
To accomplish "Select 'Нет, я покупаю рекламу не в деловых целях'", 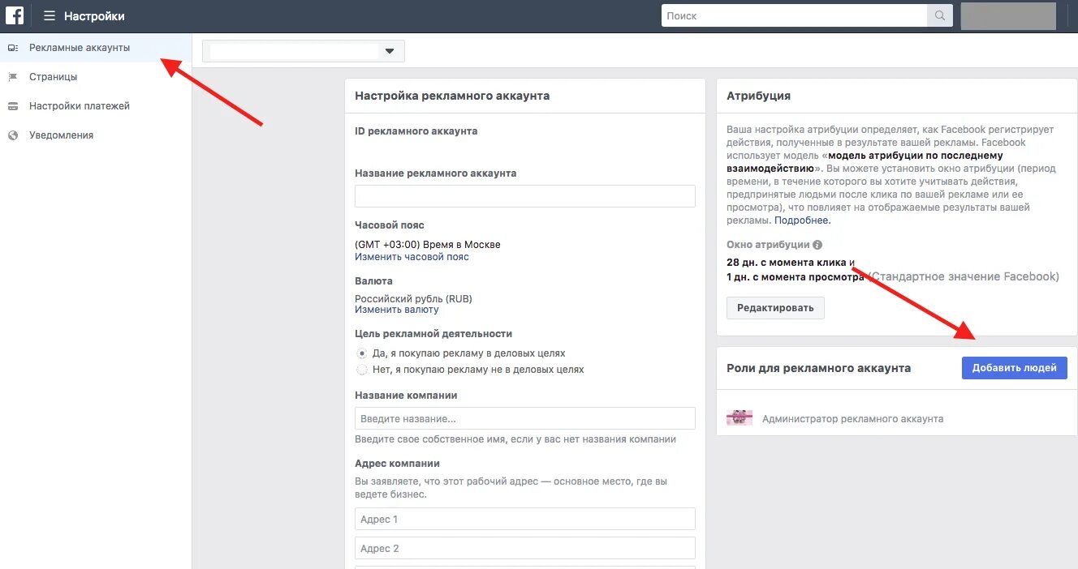I will pos(362,370).
